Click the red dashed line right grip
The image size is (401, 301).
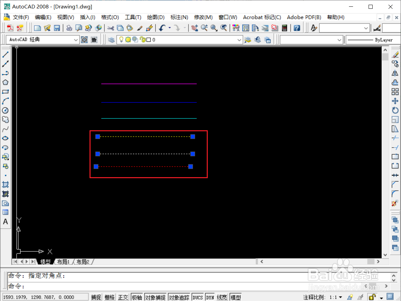pos(191,167)
